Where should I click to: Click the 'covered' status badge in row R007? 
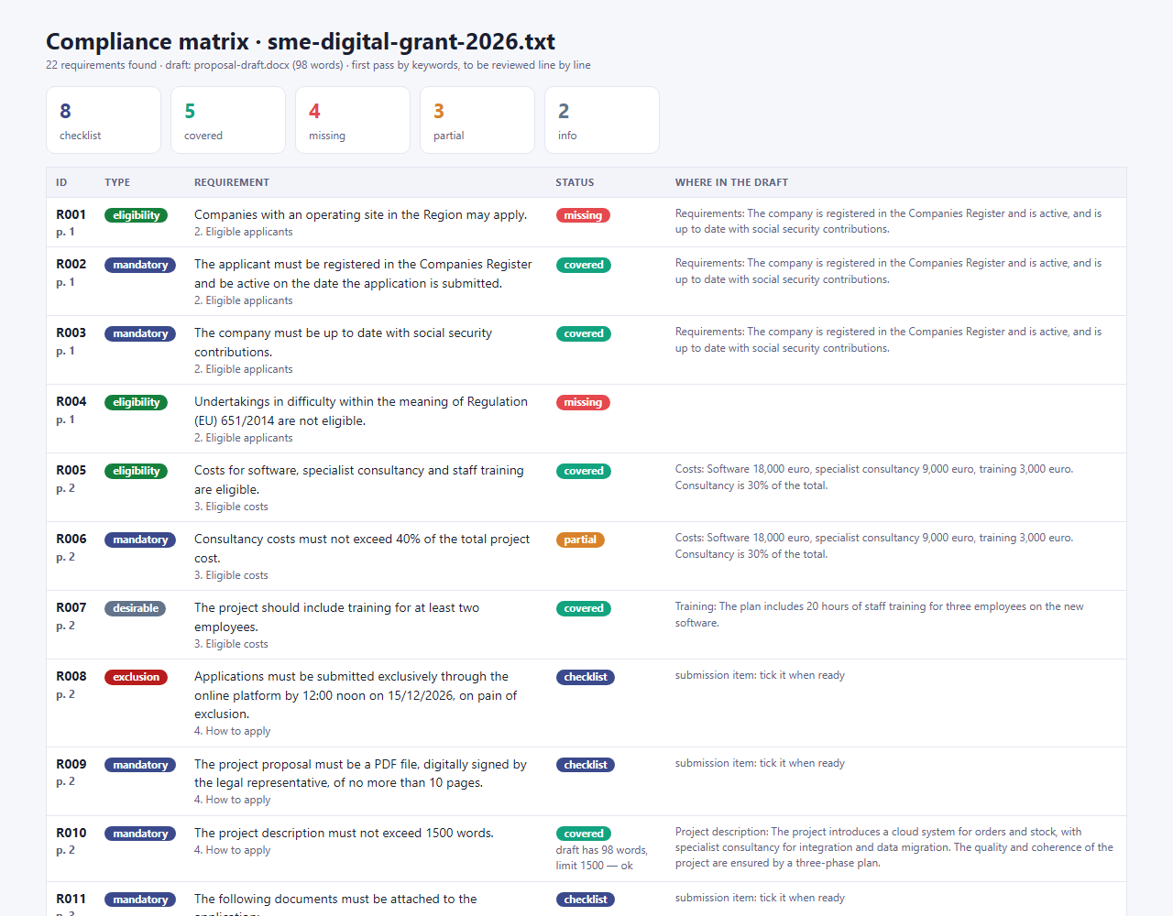(x=584, y=608)
